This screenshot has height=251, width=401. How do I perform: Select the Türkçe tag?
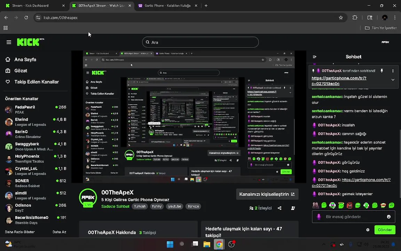[193, 206]
